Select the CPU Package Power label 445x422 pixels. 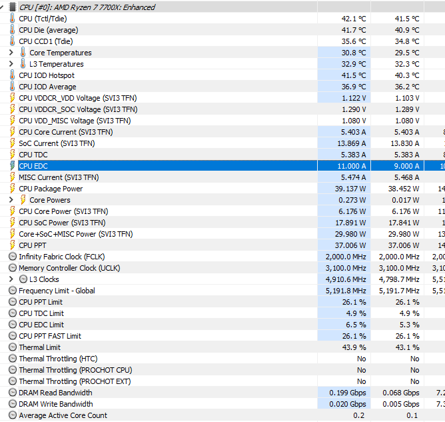pyautogui.click(x=51, y=189)
